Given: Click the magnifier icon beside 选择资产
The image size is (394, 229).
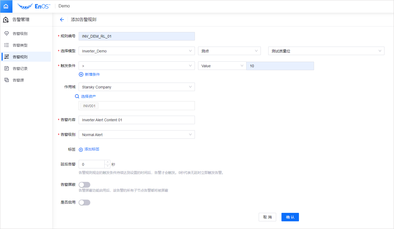Looking at the screenshot, I should coord(77,96).
